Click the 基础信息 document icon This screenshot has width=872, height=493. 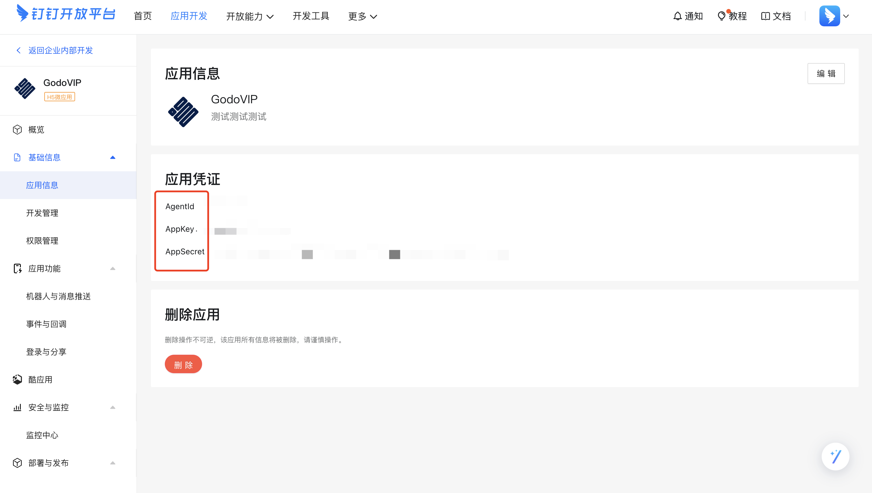tap(17, 158)
